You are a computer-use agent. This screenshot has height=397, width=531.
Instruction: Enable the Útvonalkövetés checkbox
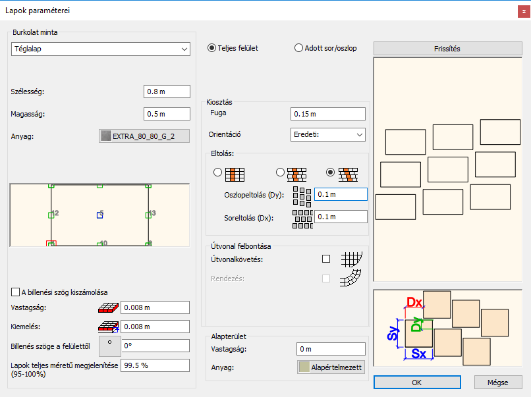[x=326, y=259]
